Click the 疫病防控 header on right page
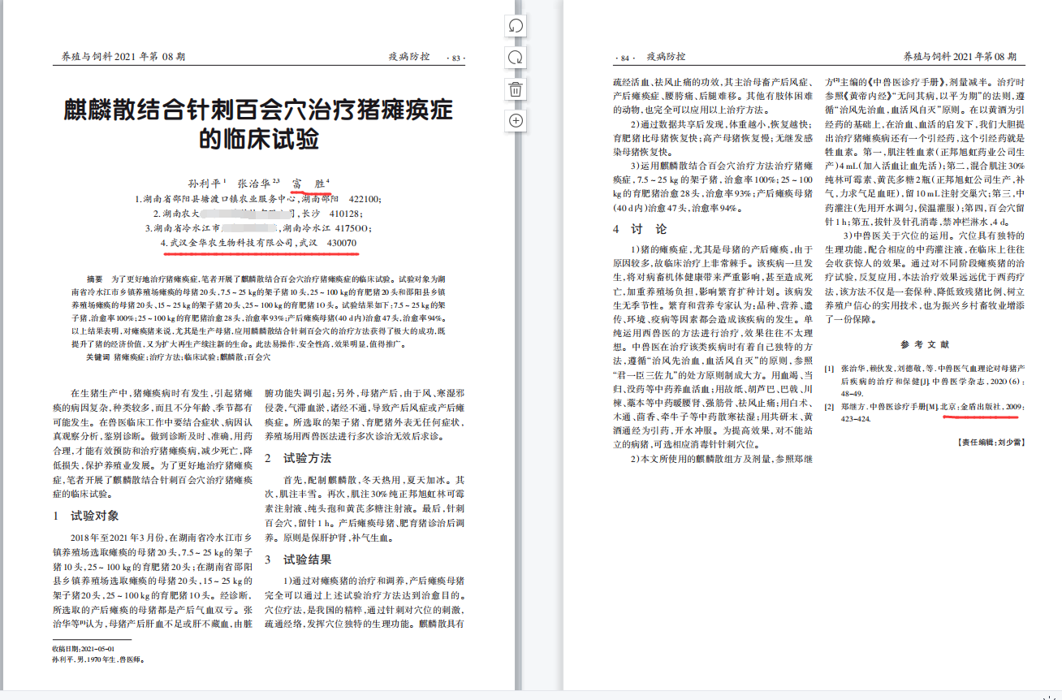This screenshot has height=700, width=1062. (666, 57)
